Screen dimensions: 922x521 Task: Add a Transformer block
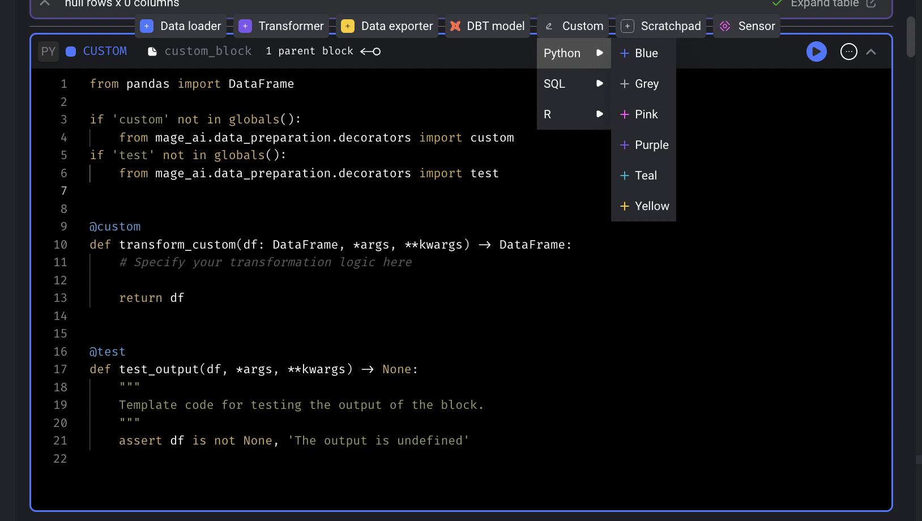coord(281,26)
